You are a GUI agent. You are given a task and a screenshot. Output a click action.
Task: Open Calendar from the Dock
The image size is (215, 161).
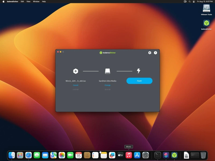click(x=78, y=155)
